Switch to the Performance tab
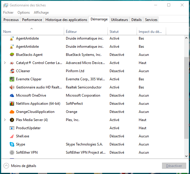This screenshot has width=190, height=174. [32, 20]
